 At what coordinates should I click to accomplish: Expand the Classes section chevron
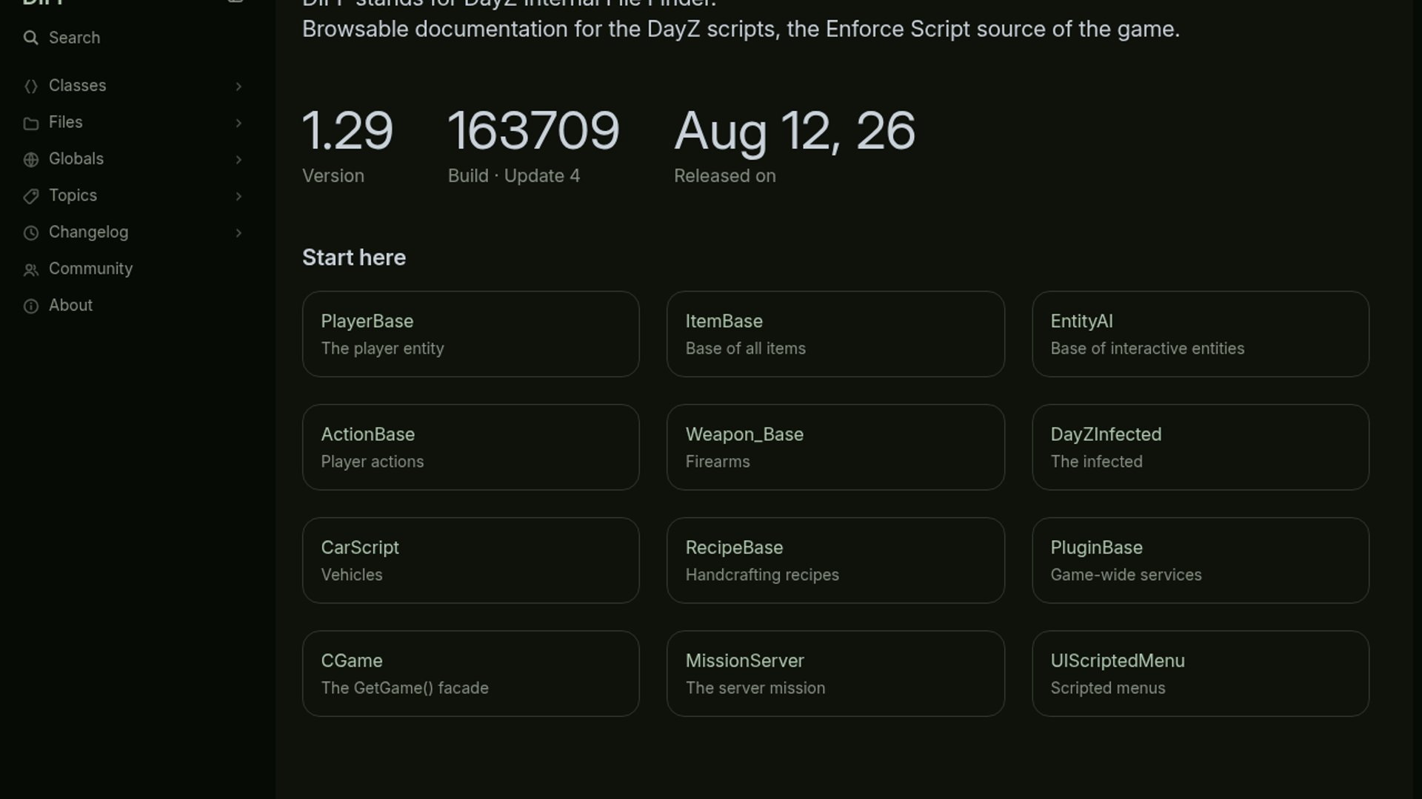(x=238, y=87)
